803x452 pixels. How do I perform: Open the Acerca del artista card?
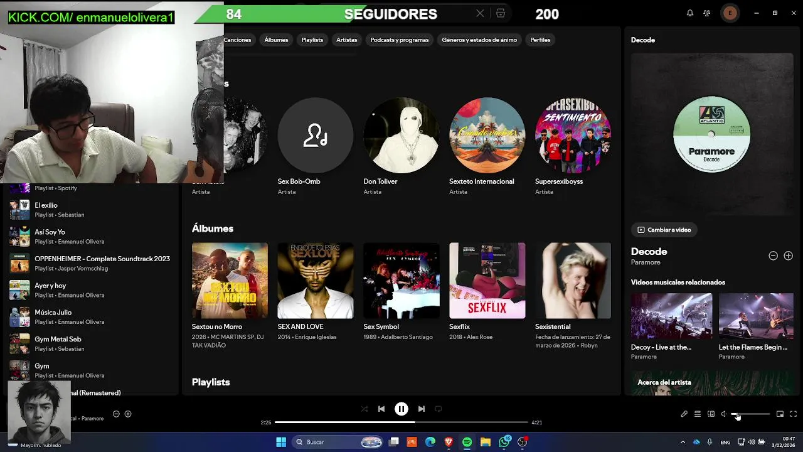pyautogui.click(x=712, y=383)
